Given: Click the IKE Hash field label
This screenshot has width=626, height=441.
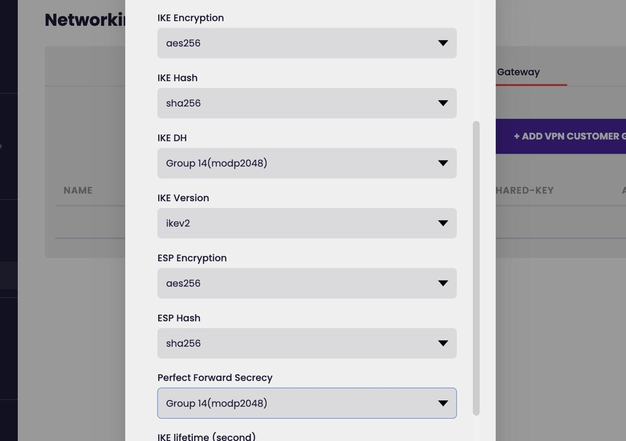Looking at the screenshot, I should pyautogui.click(x=177, y=78).
